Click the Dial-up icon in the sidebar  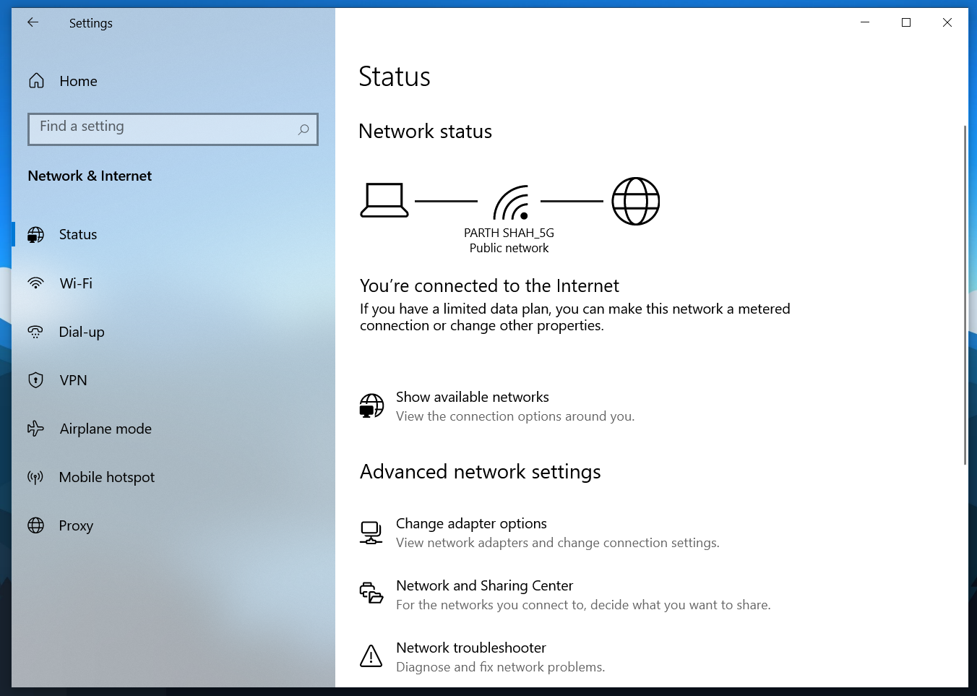pyautogui.click(x=36, y=332)
